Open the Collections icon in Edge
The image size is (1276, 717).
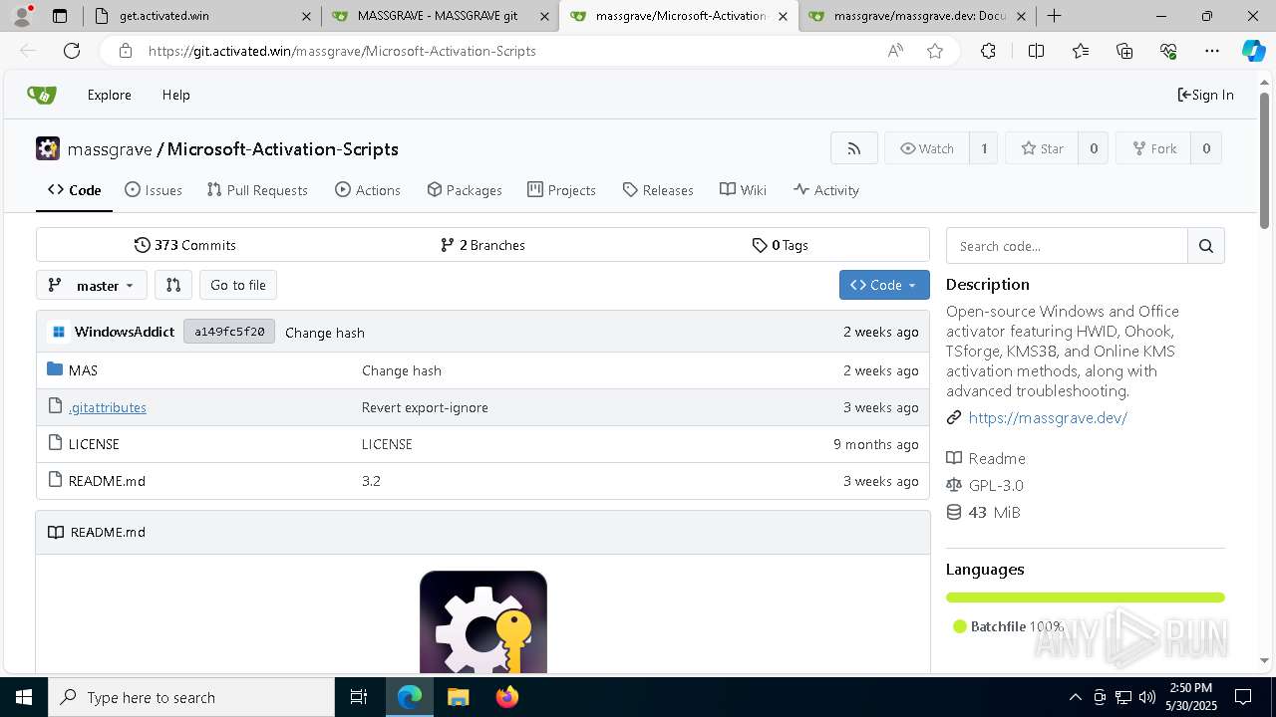pos(1124,51)
